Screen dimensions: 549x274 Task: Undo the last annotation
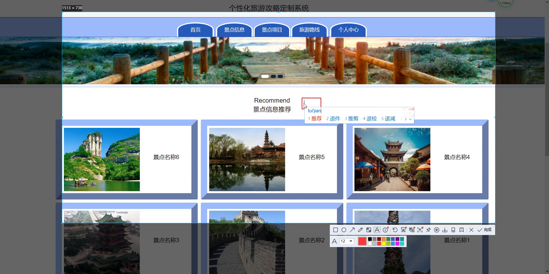point(395,230)
